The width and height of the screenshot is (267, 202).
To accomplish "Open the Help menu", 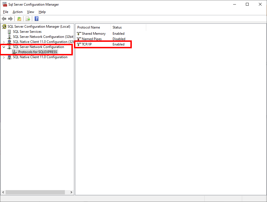I will point(42,12).
